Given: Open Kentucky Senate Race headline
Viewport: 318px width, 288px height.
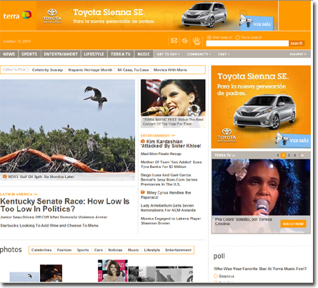Looking at the screenshot, I should click(65, 205).
